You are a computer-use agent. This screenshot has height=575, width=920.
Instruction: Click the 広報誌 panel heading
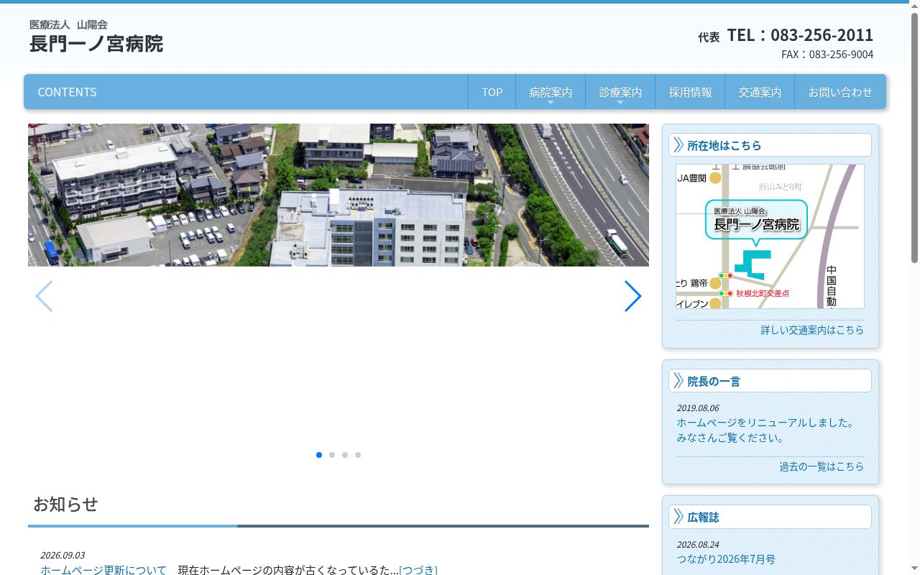tap(770, 517)
